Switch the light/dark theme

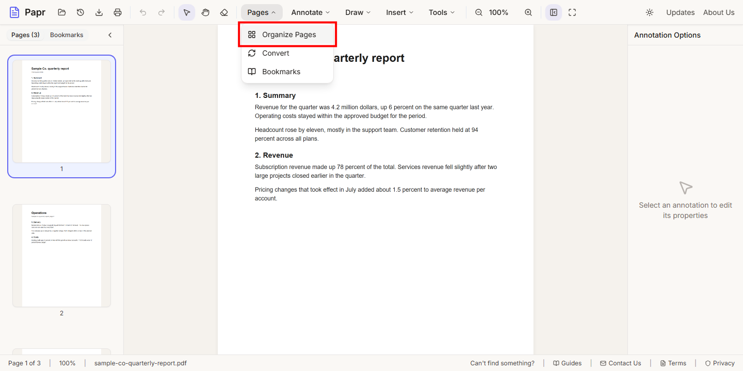click(650, 12)
